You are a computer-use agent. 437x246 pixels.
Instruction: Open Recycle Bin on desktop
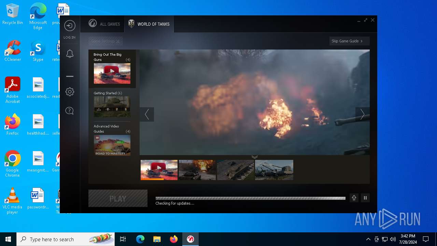point(13,15)
